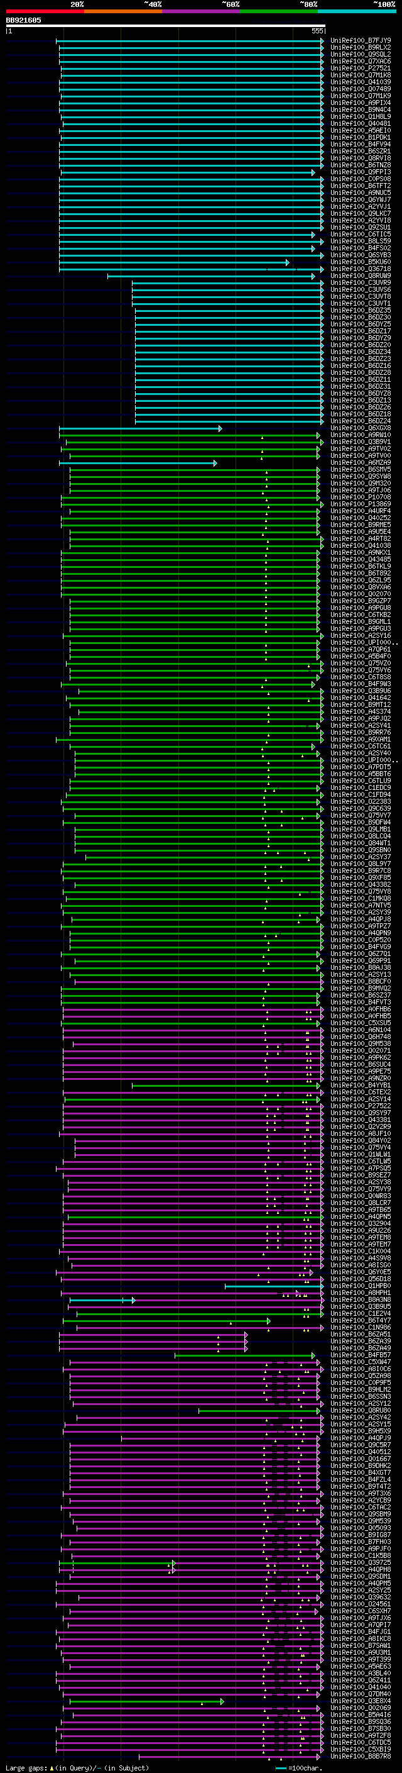The height and width of the screenshot is (1773, 402).
Task: Select the UniRef100_P10708 label
Action: click(x=360, y=497)
